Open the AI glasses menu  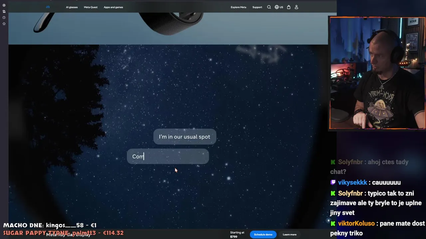click(x=72, y=7)
